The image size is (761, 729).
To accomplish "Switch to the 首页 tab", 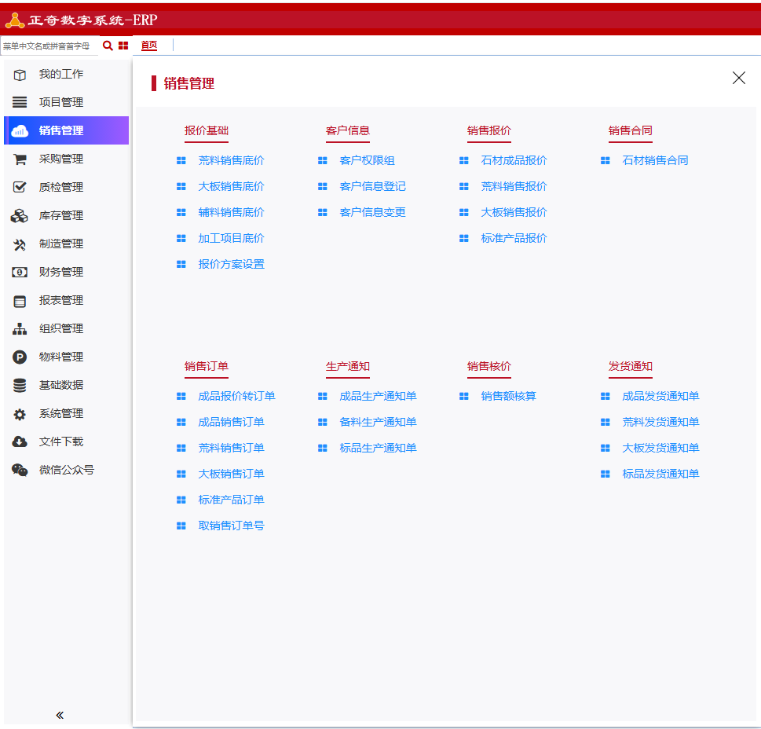I will point(149,45).
